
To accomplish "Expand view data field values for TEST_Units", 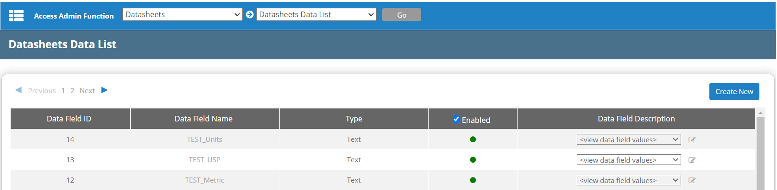I will pos(628,139).
